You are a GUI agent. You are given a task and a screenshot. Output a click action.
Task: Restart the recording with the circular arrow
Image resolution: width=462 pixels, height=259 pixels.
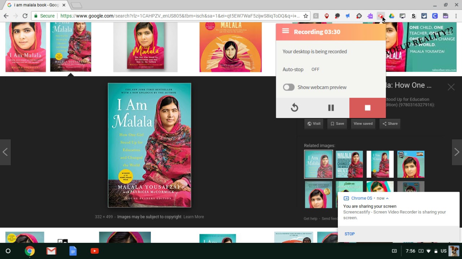pyautogui.click(x=295, y=108)
